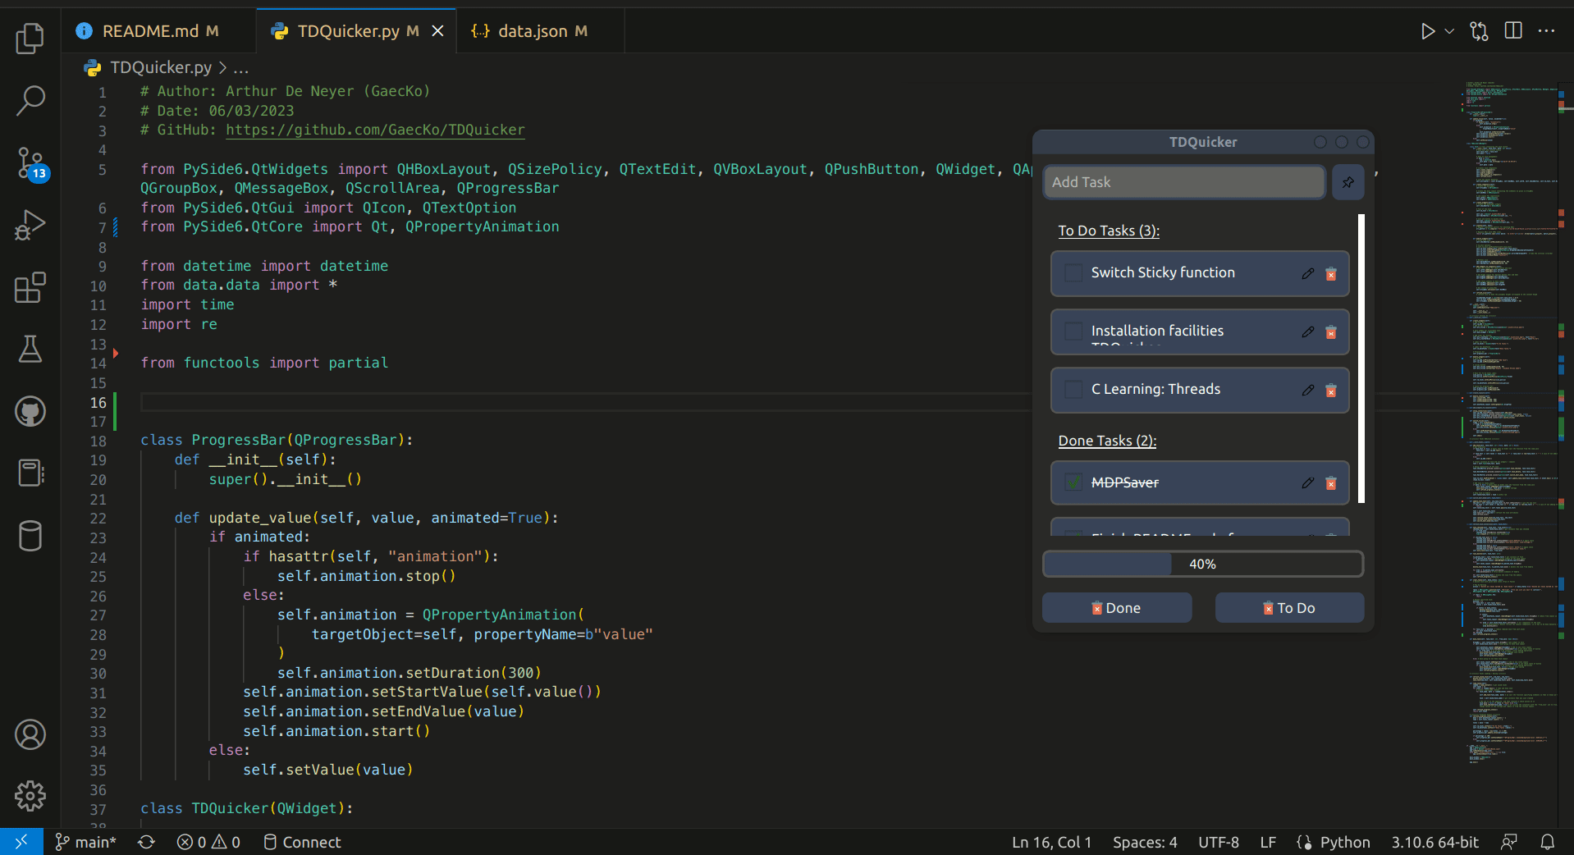Image resolution: width=1574 pixels, height=855 pixels.
Task: Change end of line sequence LF
Action: tap(1268, 842)
